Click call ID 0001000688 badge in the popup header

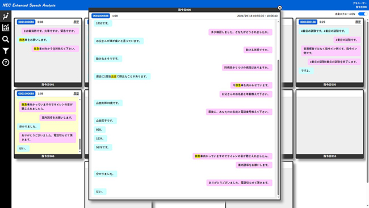[x=100, y=16]
